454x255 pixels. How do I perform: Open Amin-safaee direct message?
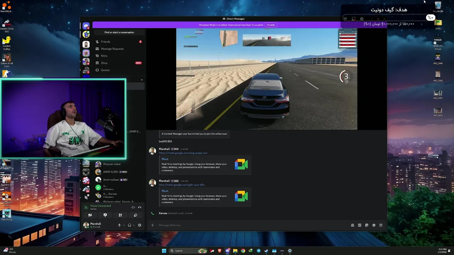(x=119, y=180)
